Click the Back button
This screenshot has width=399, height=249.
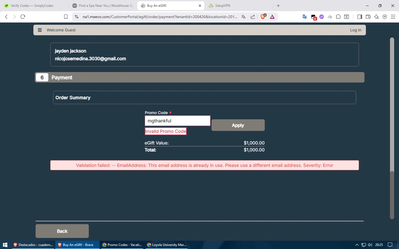62,231
